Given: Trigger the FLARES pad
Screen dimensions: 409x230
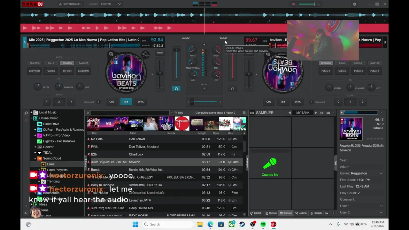Looking at the screenshot, I should click(x=51, y=71).
